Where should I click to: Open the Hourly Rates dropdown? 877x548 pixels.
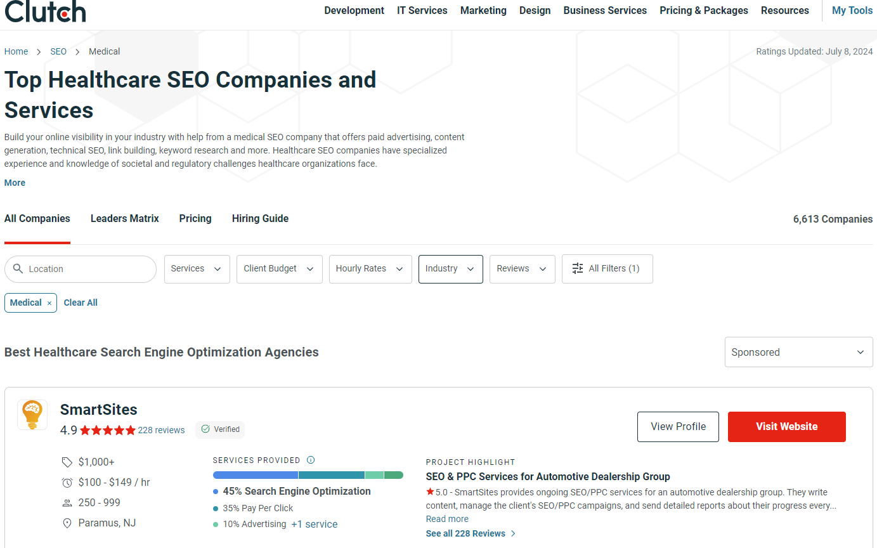[370, 269]
